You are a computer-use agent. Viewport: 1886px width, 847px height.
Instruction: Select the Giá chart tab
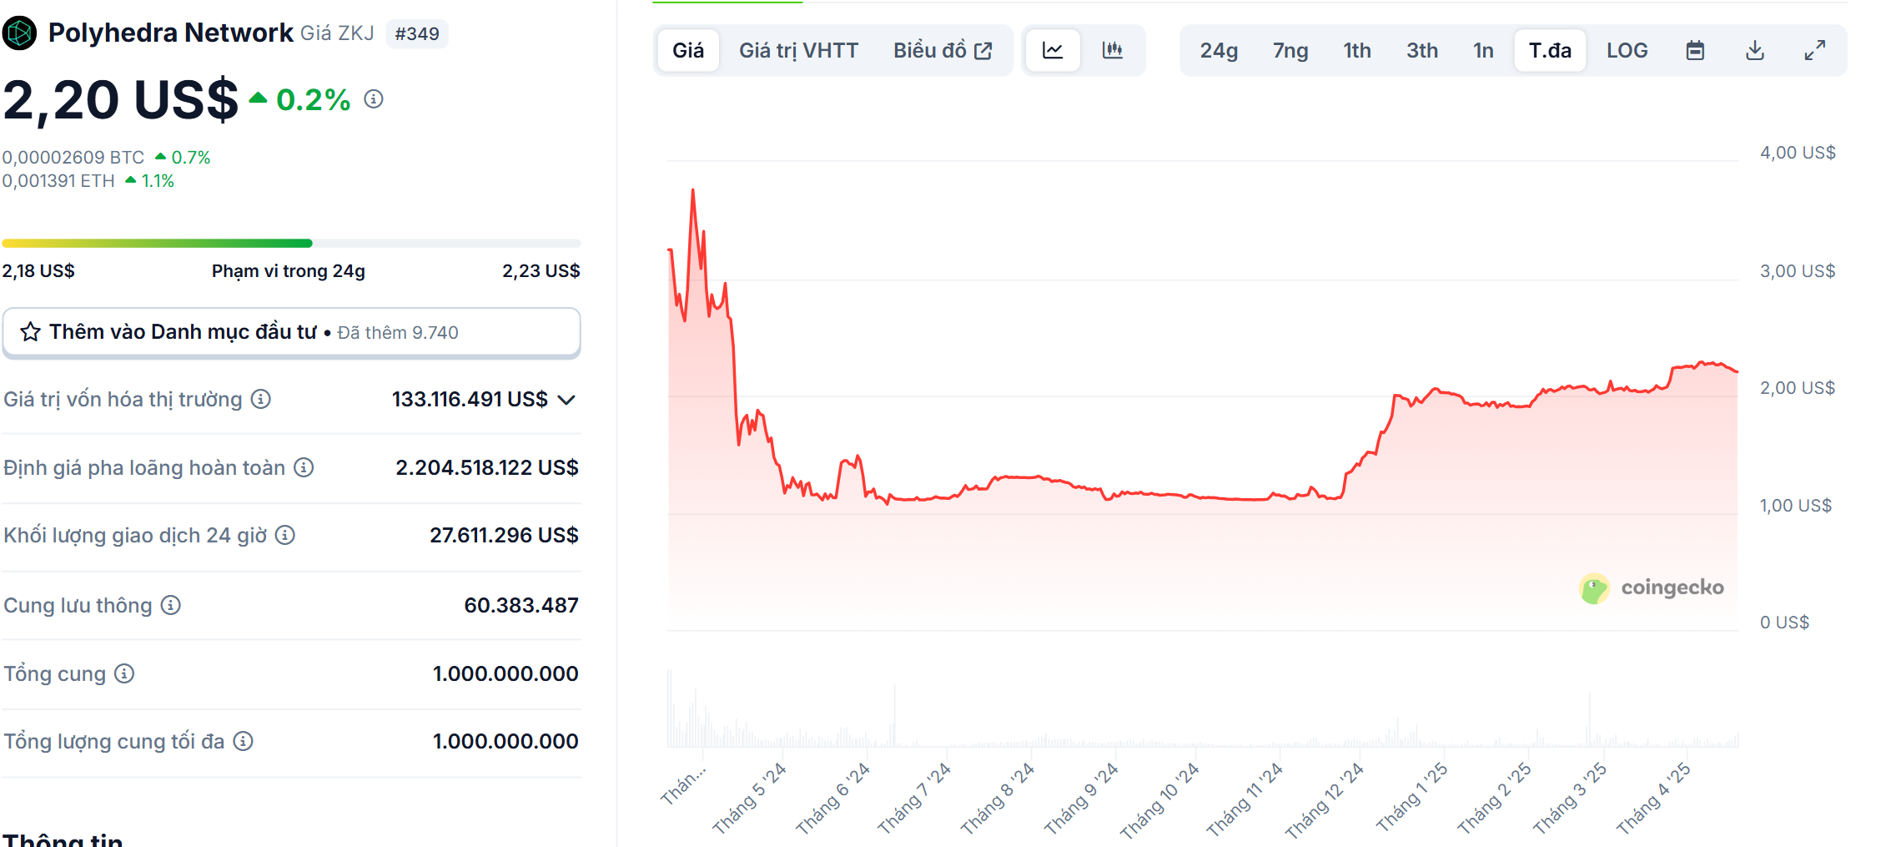pyautogui.click(x=688, y=51)
